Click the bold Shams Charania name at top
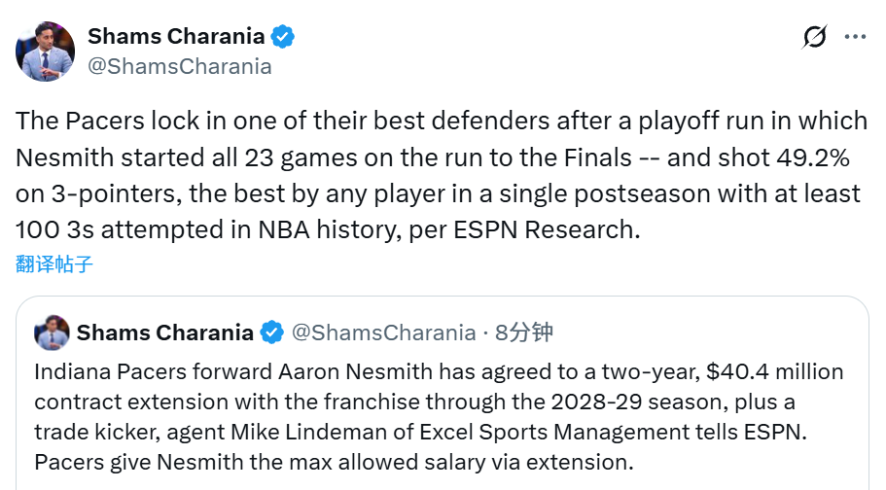 pos(176,37)
